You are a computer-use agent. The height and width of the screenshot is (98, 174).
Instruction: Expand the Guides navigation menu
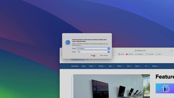coord(156,66)
